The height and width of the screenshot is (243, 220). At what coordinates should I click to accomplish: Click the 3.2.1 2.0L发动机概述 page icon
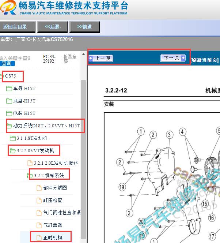click(x=30, y=163)
